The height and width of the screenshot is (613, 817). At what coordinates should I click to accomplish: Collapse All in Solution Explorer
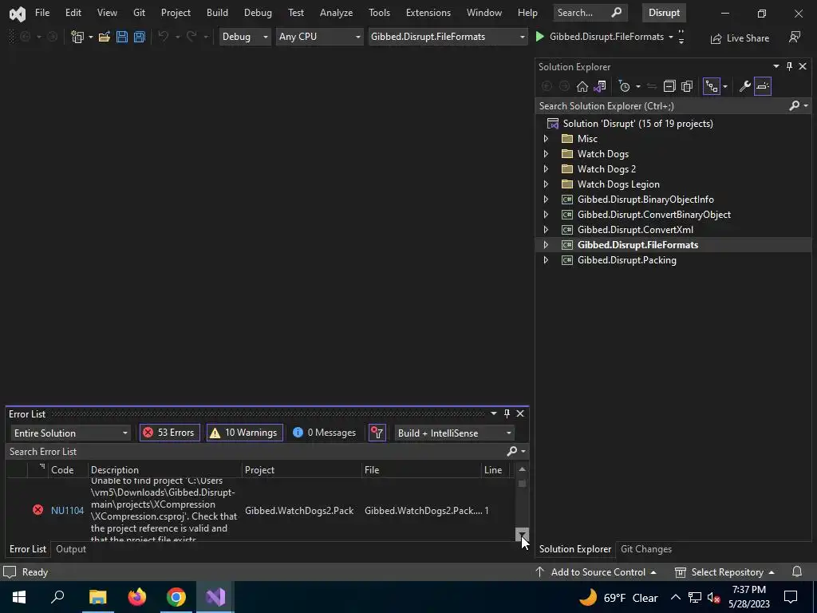pos(669,86)
